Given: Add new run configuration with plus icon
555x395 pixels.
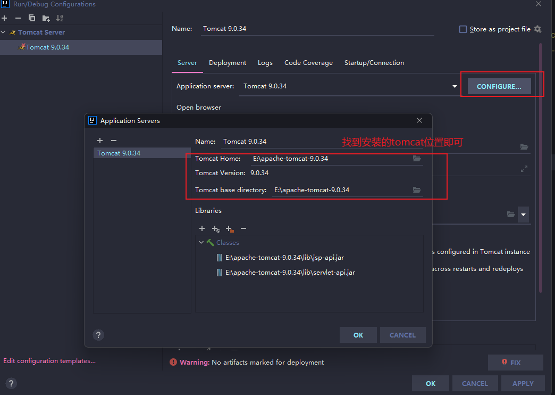Looking at the screenshot, I should click(x=4, y=18).
